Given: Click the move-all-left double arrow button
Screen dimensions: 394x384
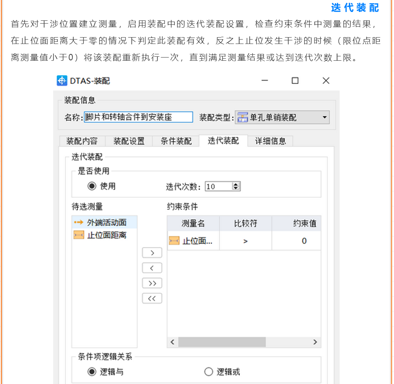Looking at the screenshot, I should pyautogui.click(x=152, y=298).
